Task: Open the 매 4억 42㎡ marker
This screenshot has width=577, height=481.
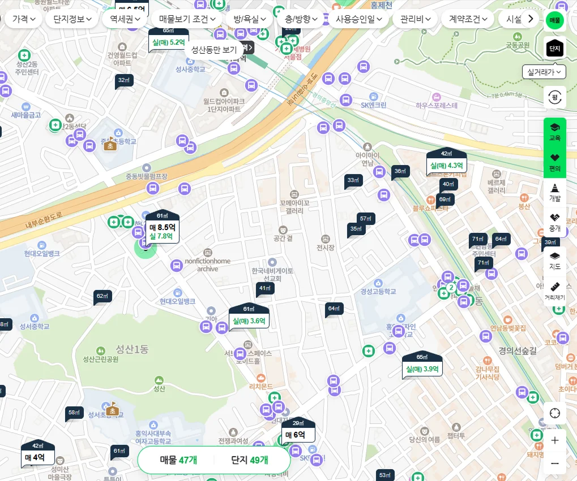Action: 38,454
